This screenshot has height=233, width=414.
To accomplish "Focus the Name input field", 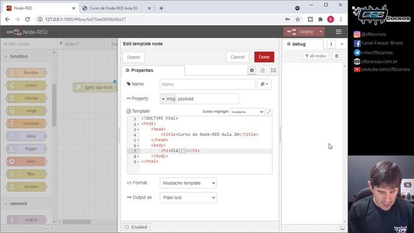I will coord(207,84).
